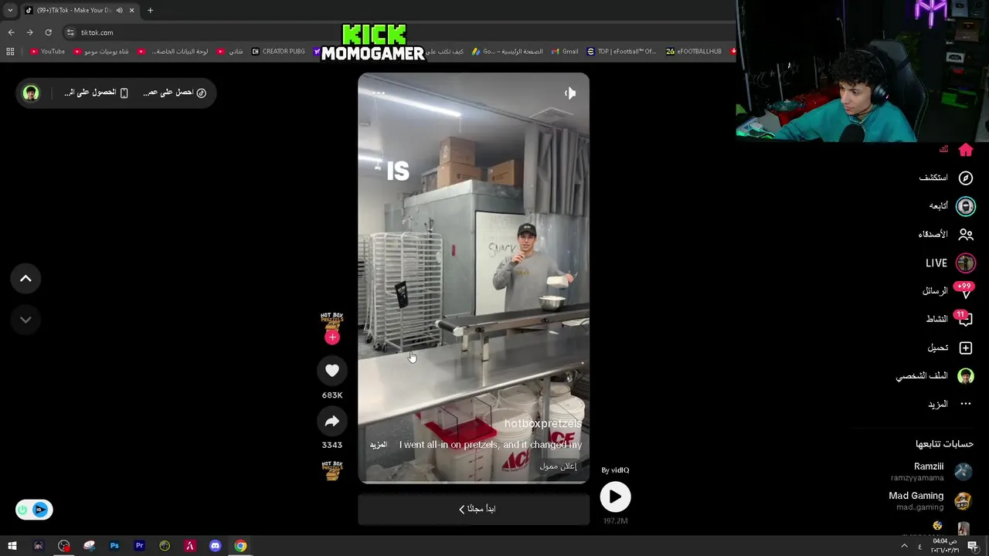Open the Following (أتابعه) sidebar item
This screenshot has height=556, width=989.
coord(951,206)
